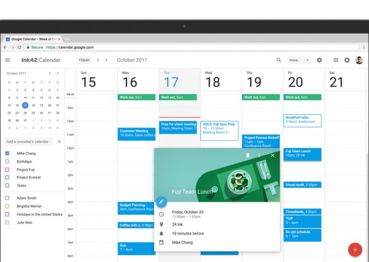Click plus icon to add coworker's calendar
This screenshot has width=369, height=262.
pyautogui.click(x=60, y=142)
